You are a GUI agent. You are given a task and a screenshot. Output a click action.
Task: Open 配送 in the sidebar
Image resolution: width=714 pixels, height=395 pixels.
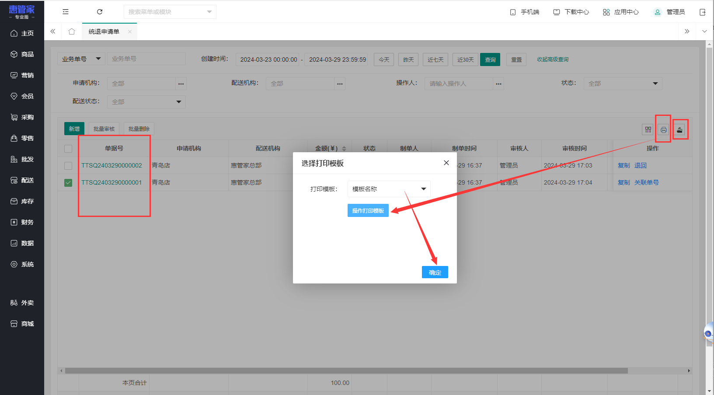pyautogui.click(x=22, y=180)
